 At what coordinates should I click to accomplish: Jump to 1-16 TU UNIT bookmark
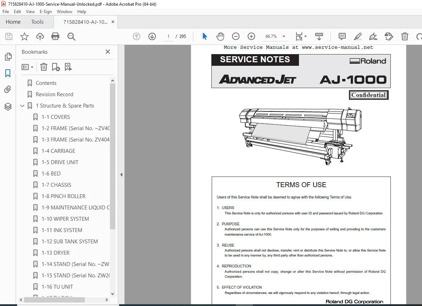point(57,287)
